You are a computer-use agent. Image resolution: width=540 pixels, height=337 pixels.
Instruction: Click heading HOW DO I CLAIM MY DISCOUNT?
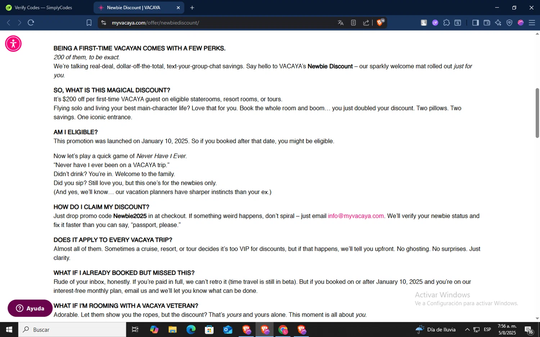[x=101, y=207]
